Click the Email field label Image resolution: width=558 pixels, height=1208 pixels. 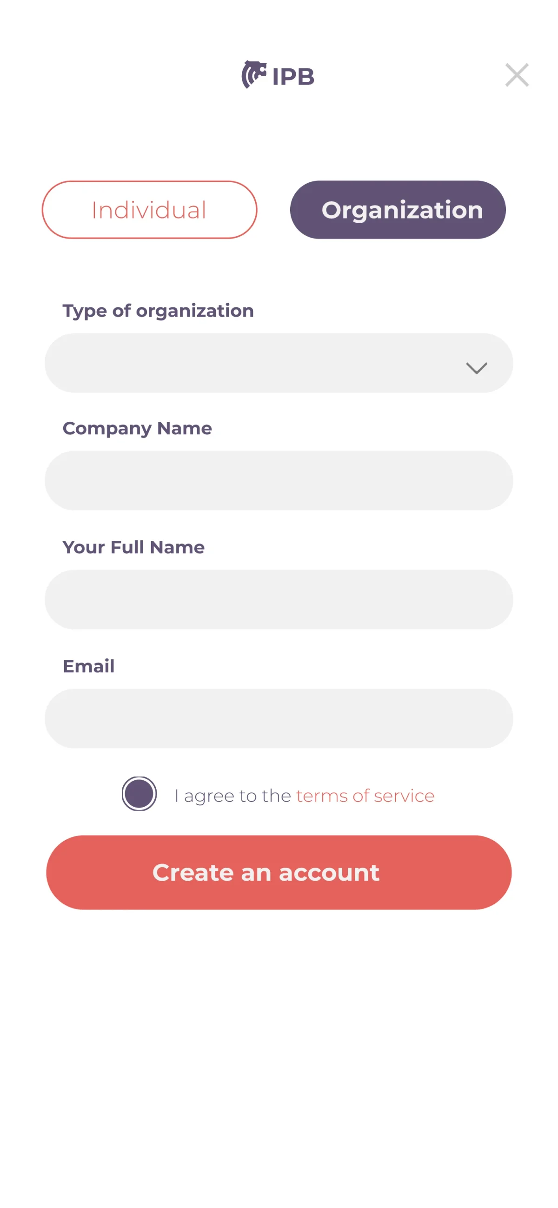(x=89, y=666)
